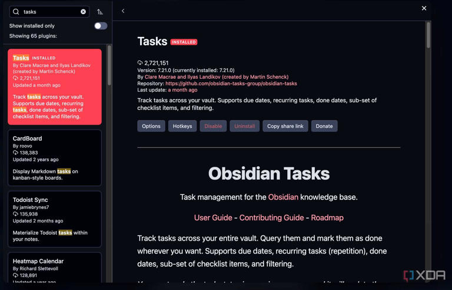Click the plugin list scrollbar
452x290 pixels.
[x=109, y=66]
